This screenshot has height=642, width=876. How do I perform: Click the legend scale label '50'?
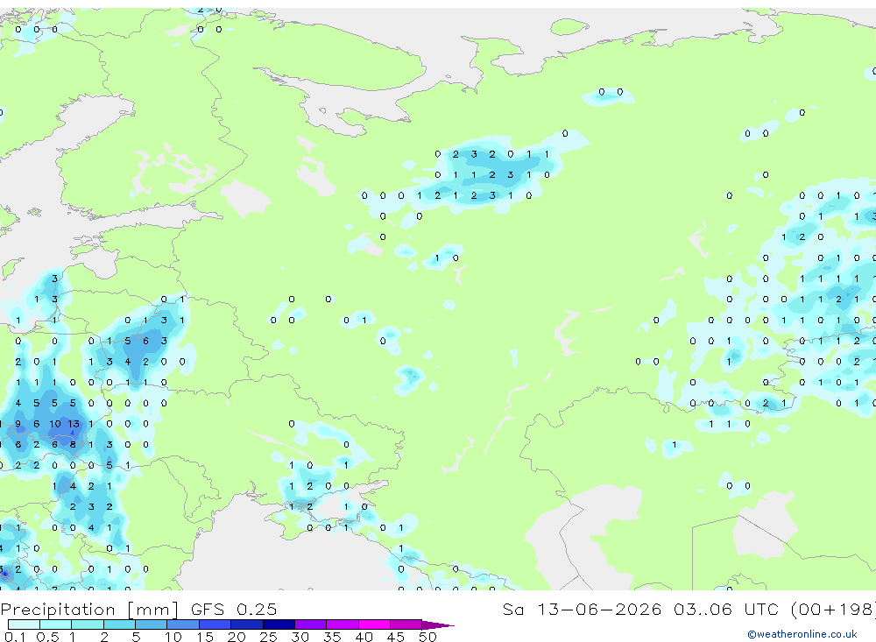427,637
